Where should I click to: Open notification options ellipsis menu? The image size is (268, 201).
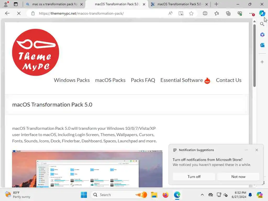click(246, 150)
